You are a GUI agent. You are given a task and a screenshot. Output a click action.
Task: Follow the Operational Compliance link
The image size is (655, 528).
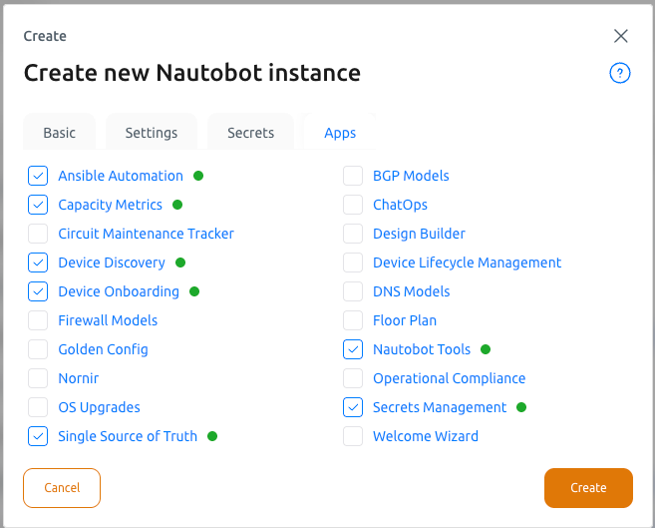(x=449, y=378)
